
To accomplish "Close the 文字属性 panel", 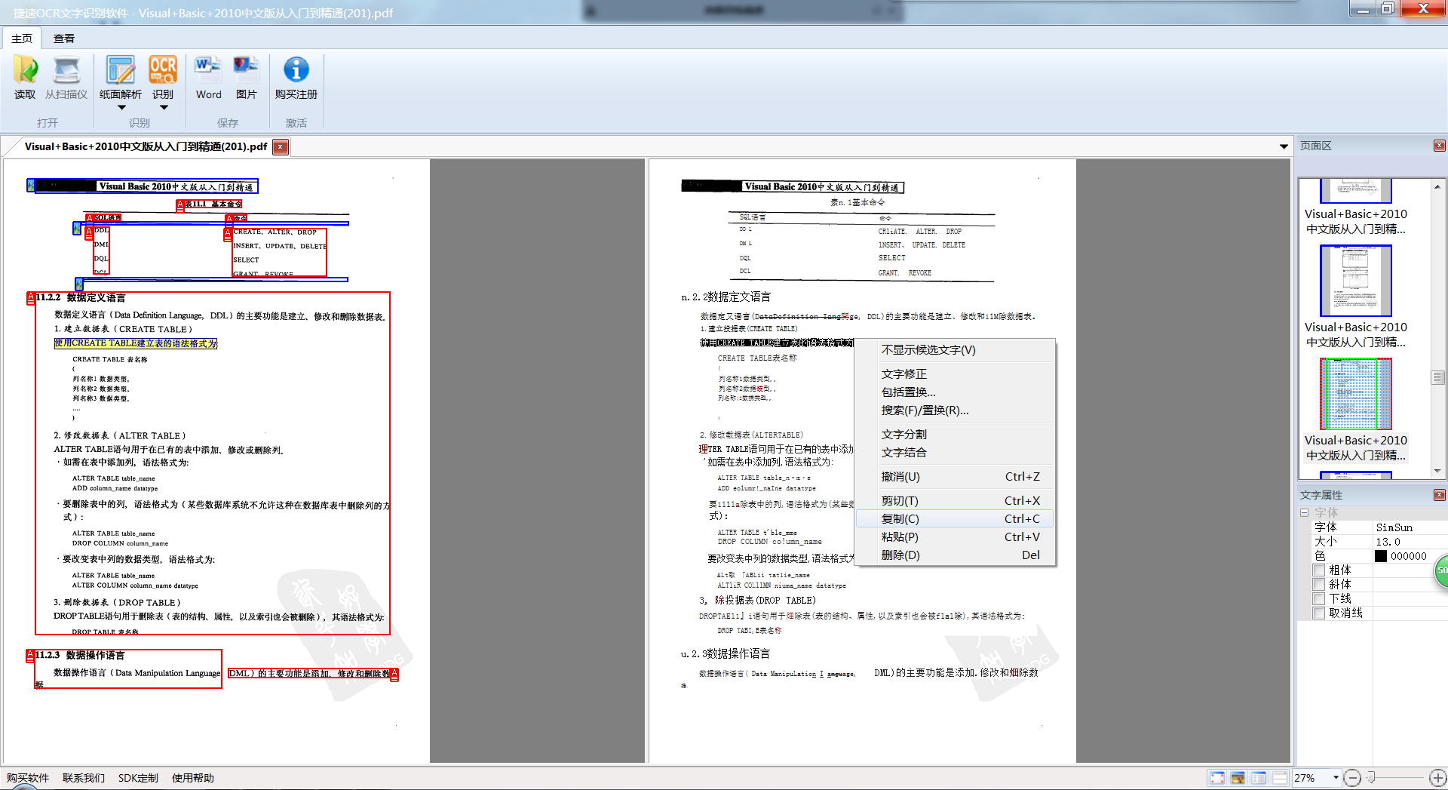I will [x=1439, y=495].
